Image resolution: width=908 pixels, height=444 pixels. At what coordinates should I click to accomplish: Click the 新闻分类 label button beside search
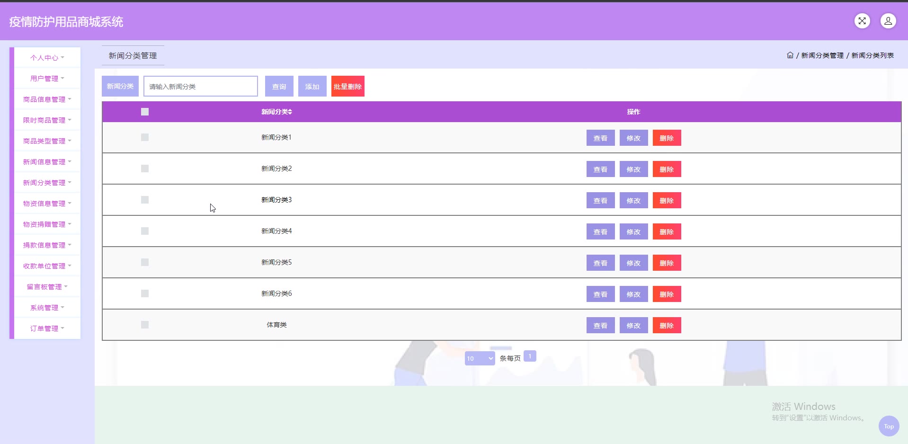point(120,86)
